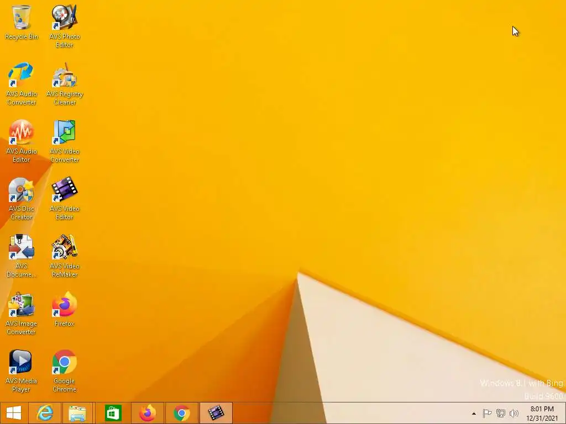Screen dimensions: 566x424
Task: Select the AVS Video Editor desktop shortcut
Action: [x=65, y=198]
